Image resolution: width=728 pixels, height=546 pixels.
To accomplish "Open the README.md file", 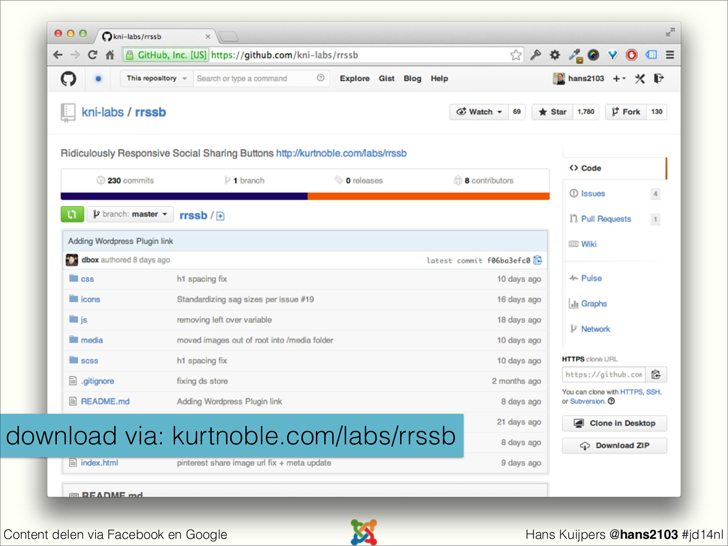I will point(105,402).
